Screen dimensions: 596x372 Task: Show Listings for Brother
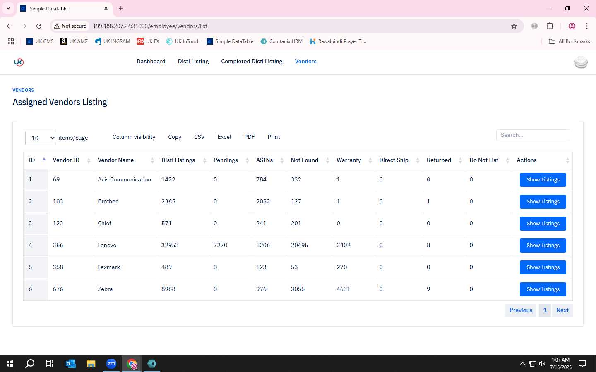pyautogui.click(x=543, y=202)
